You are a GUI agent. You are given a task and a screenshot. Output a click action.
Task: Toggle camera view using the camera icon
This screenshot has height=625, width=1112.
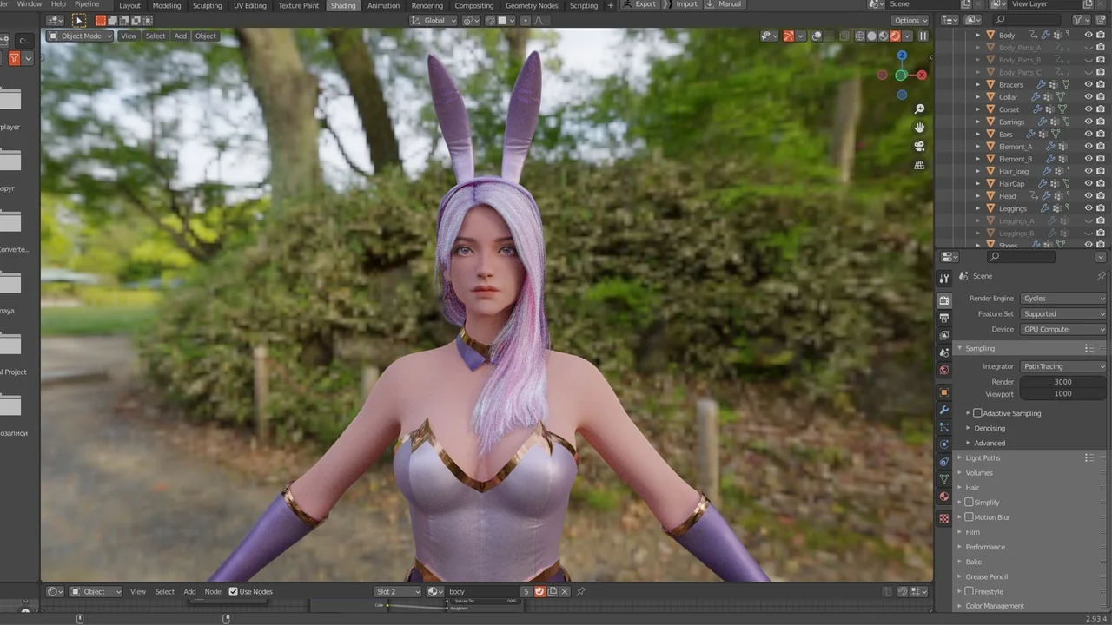click(919, 146)
